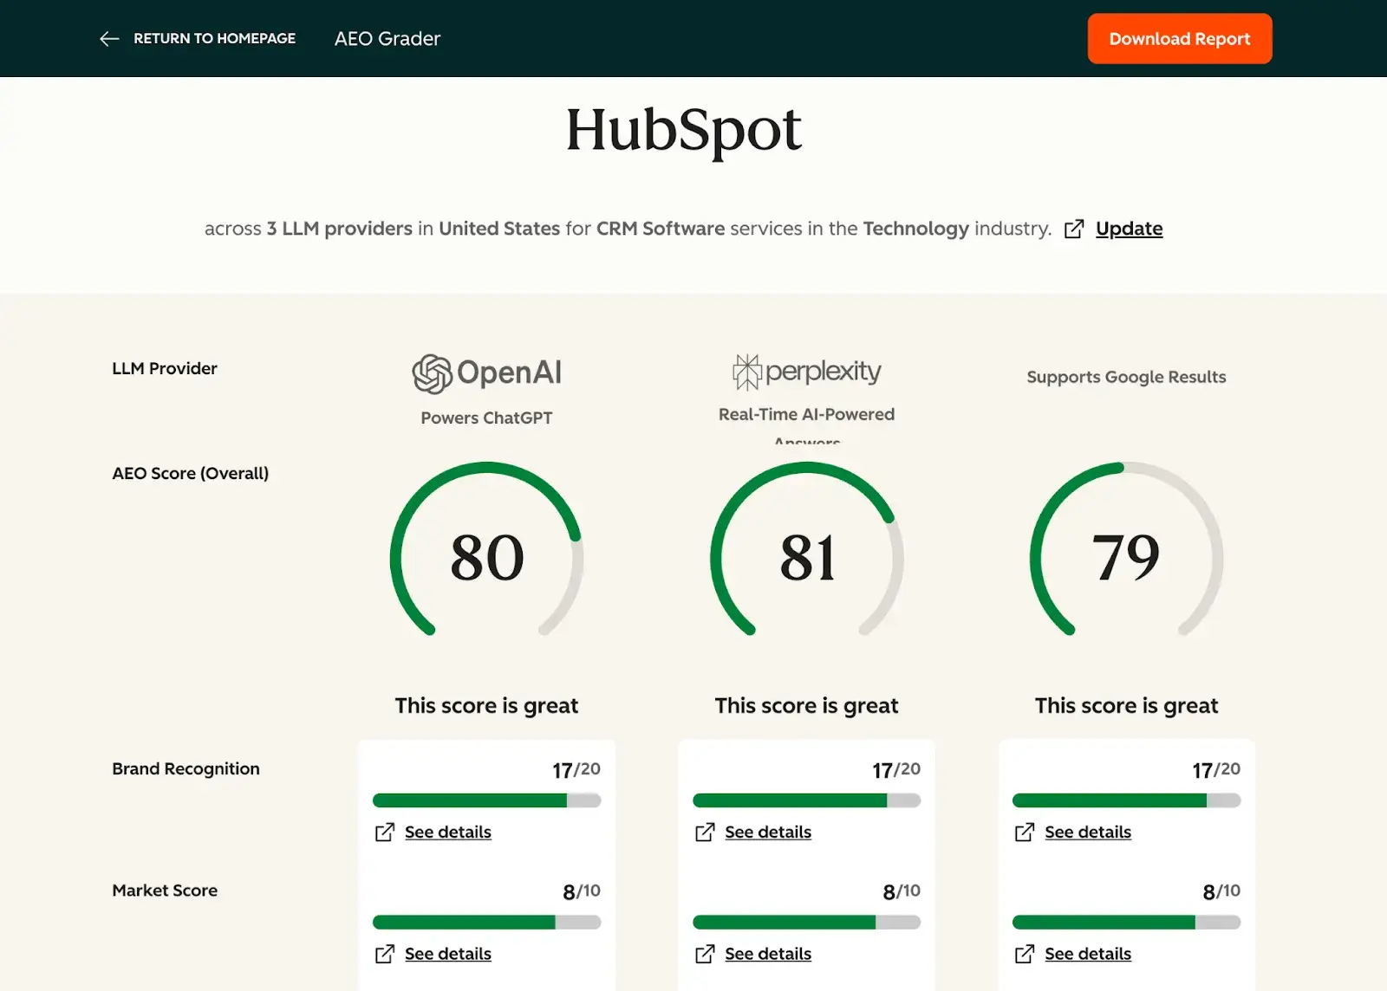Click Google Market Score progress bar
This screenshot has width=1387, height=991.
tap(1126, 923)
